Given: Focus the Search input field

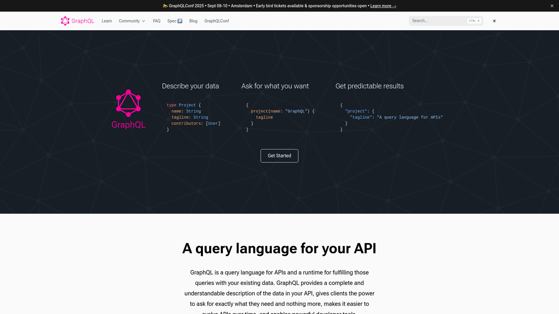Looking at the screenshot, I should 446,21.
